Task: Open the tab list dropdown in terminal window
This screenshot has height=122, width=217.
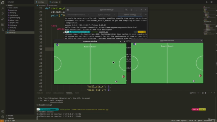Action: pyautogui.click(x=146, y=15)
